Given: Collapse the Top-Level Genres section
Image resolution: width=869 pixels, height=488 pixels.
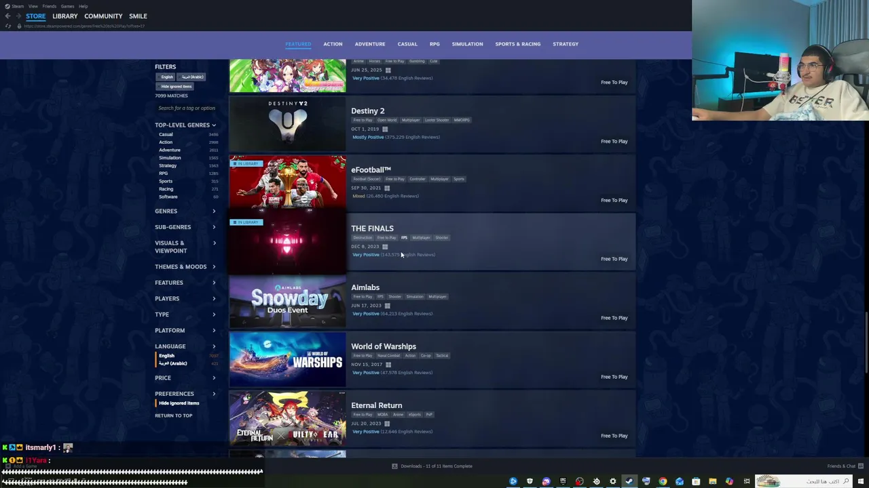Looking at the screenshot, I should (x=185, y=125).
